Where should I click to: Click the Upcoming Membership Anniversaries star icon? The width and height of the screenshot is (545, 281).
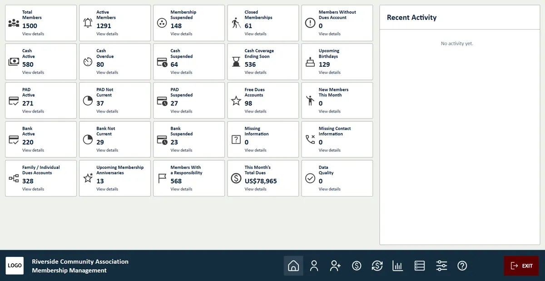(x=88, y=178)
